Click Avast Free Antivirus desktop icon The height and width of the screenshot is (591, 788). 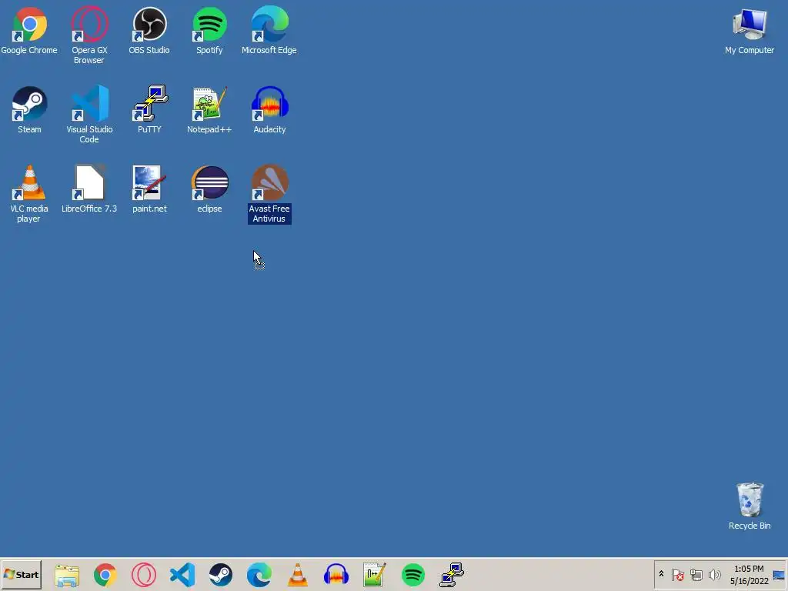pyautogui.click(x=269, y=194)
